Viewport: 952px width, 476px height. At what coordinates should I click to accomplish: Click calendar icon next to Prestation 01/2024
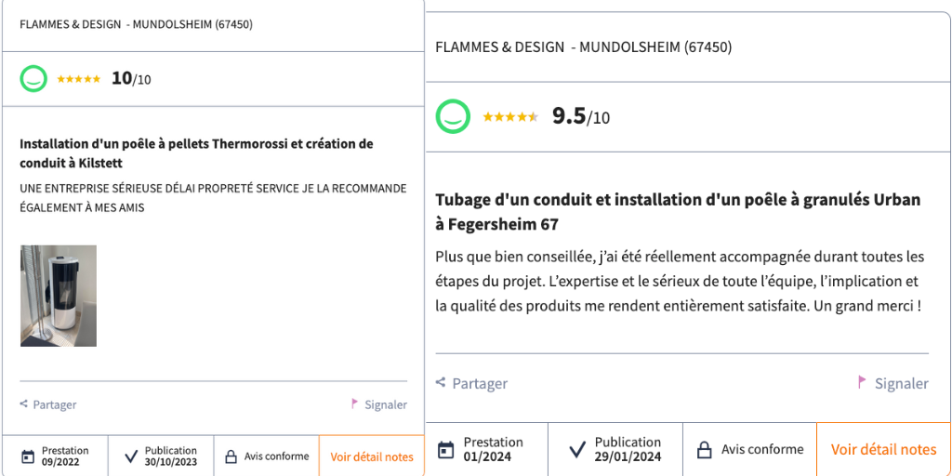point(446,450)
